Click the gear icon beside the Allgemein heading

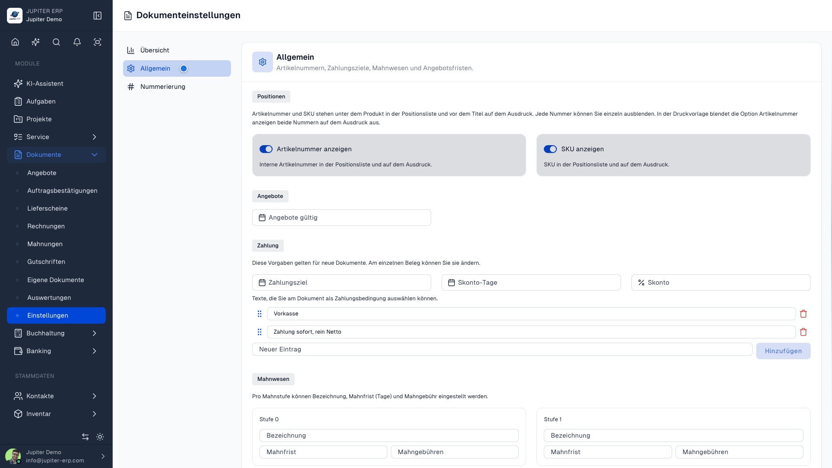click(x=263, y=62)
